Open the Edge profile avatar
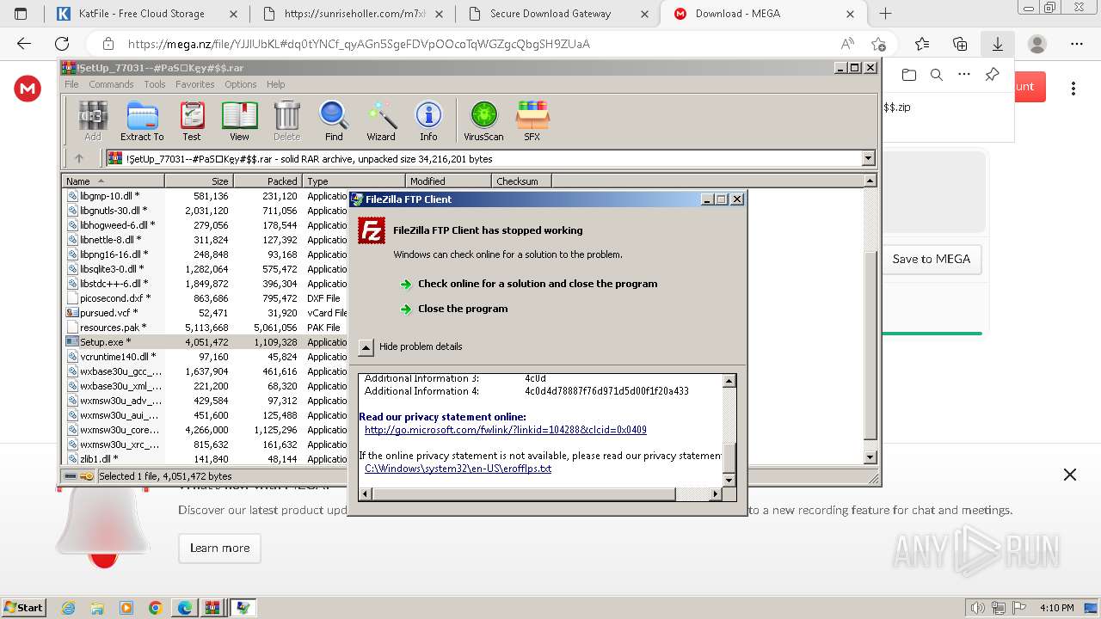 [x=1037, y=44]
